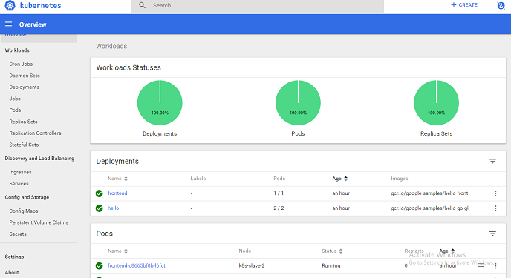
Task: Click the '2 / 2' pods cell
Action: pos(279,208)
